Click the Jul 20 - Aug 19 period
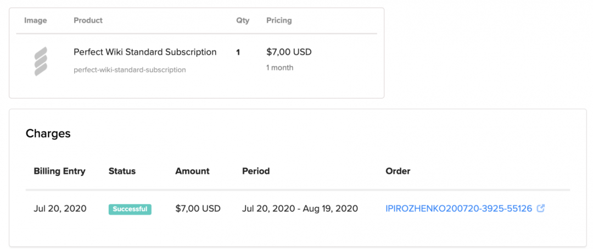The width and height of the screenshot is (593, 249). [x=300, y=209]
